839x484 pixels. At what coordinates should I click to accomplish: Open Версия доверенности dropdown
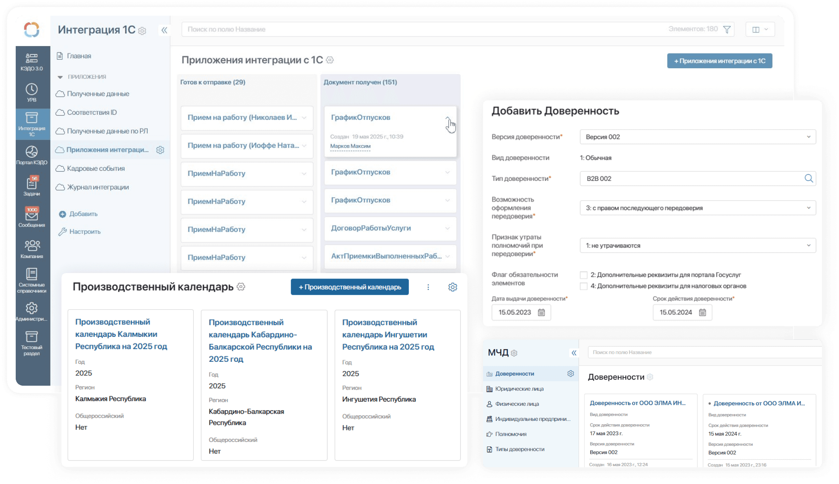tap(698, 137)
